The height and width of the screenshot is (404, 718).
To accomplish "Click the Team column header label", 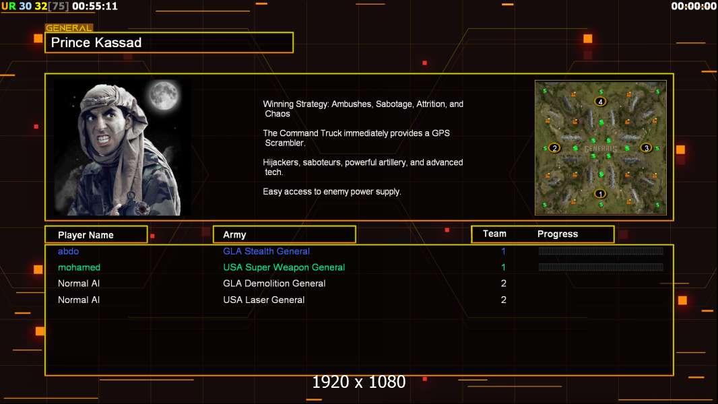I will click(494, 234).
